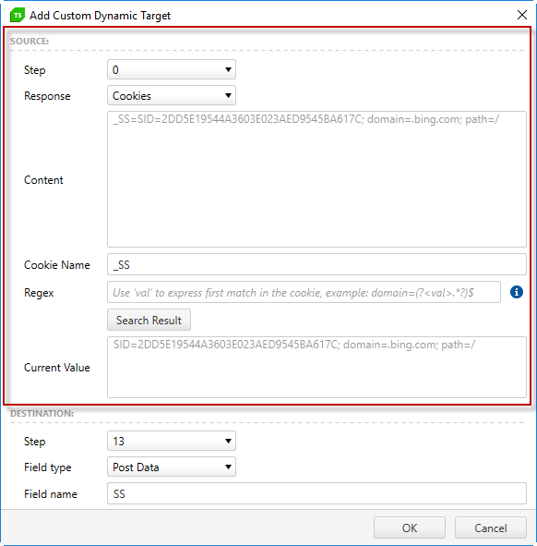
Task: Open the Source Step dropdown showing 0
Action: [172, 69]
